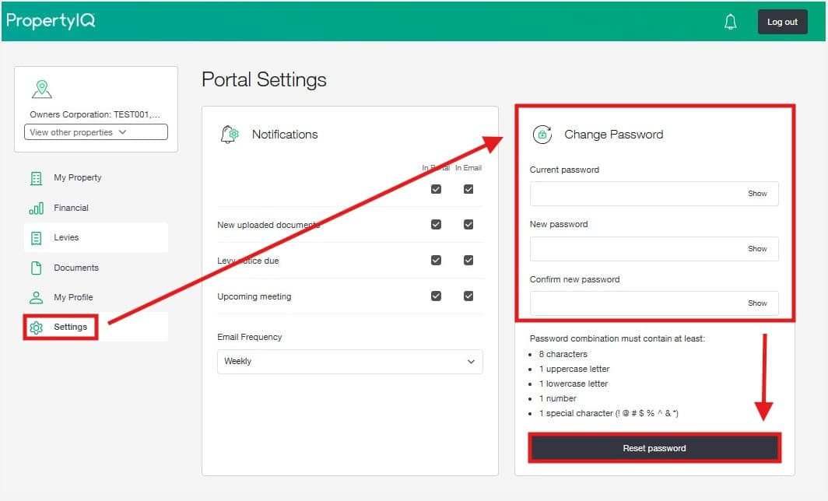
Task: Click the location pin property icon
Action: pos(41,89)
